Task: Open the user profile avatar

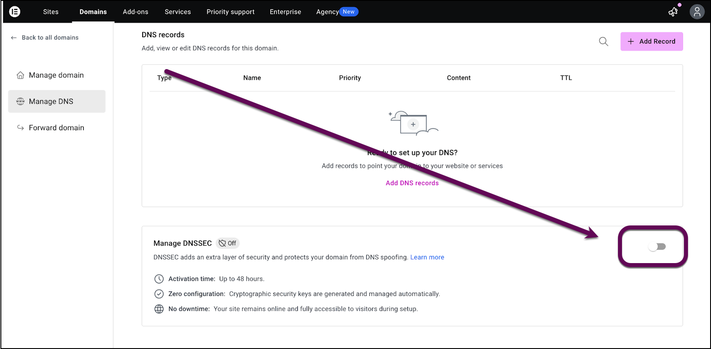Action: [x=697, y=12]
